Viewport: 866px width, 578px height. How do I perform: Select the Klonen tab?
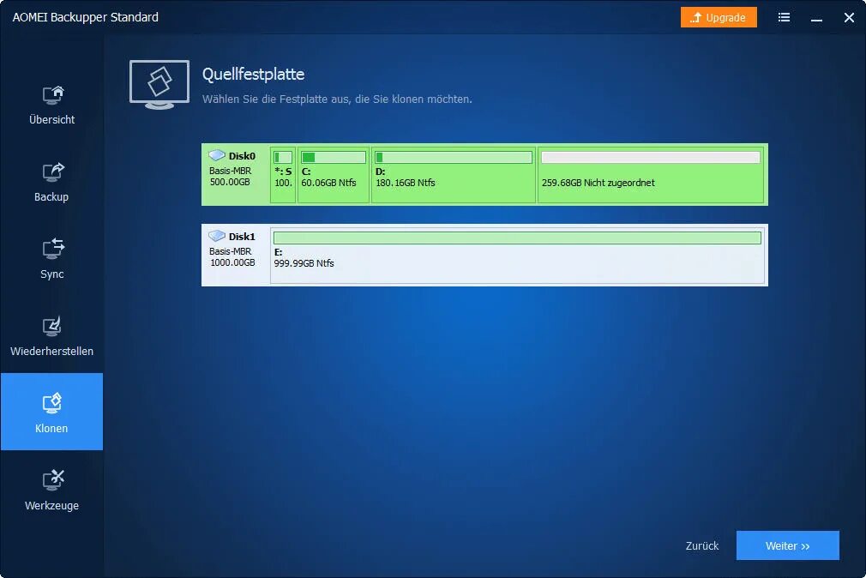[51, 412]
